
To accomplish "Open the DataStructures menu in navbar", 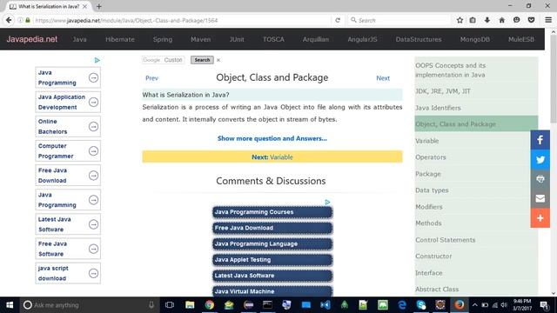I will click(419, 39).
